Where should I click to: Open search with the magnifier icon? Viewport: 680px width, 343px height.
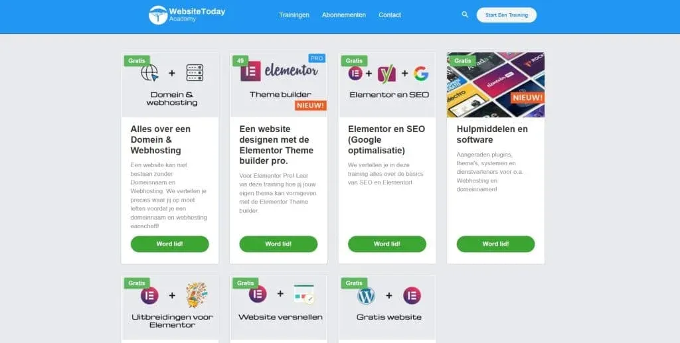click(465, 15)
